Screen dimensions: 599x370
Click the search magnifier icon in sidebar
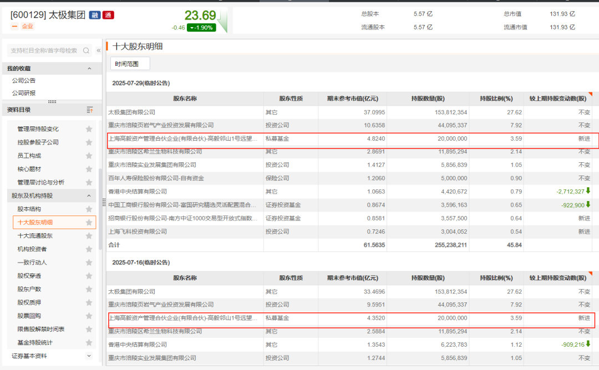87,50
